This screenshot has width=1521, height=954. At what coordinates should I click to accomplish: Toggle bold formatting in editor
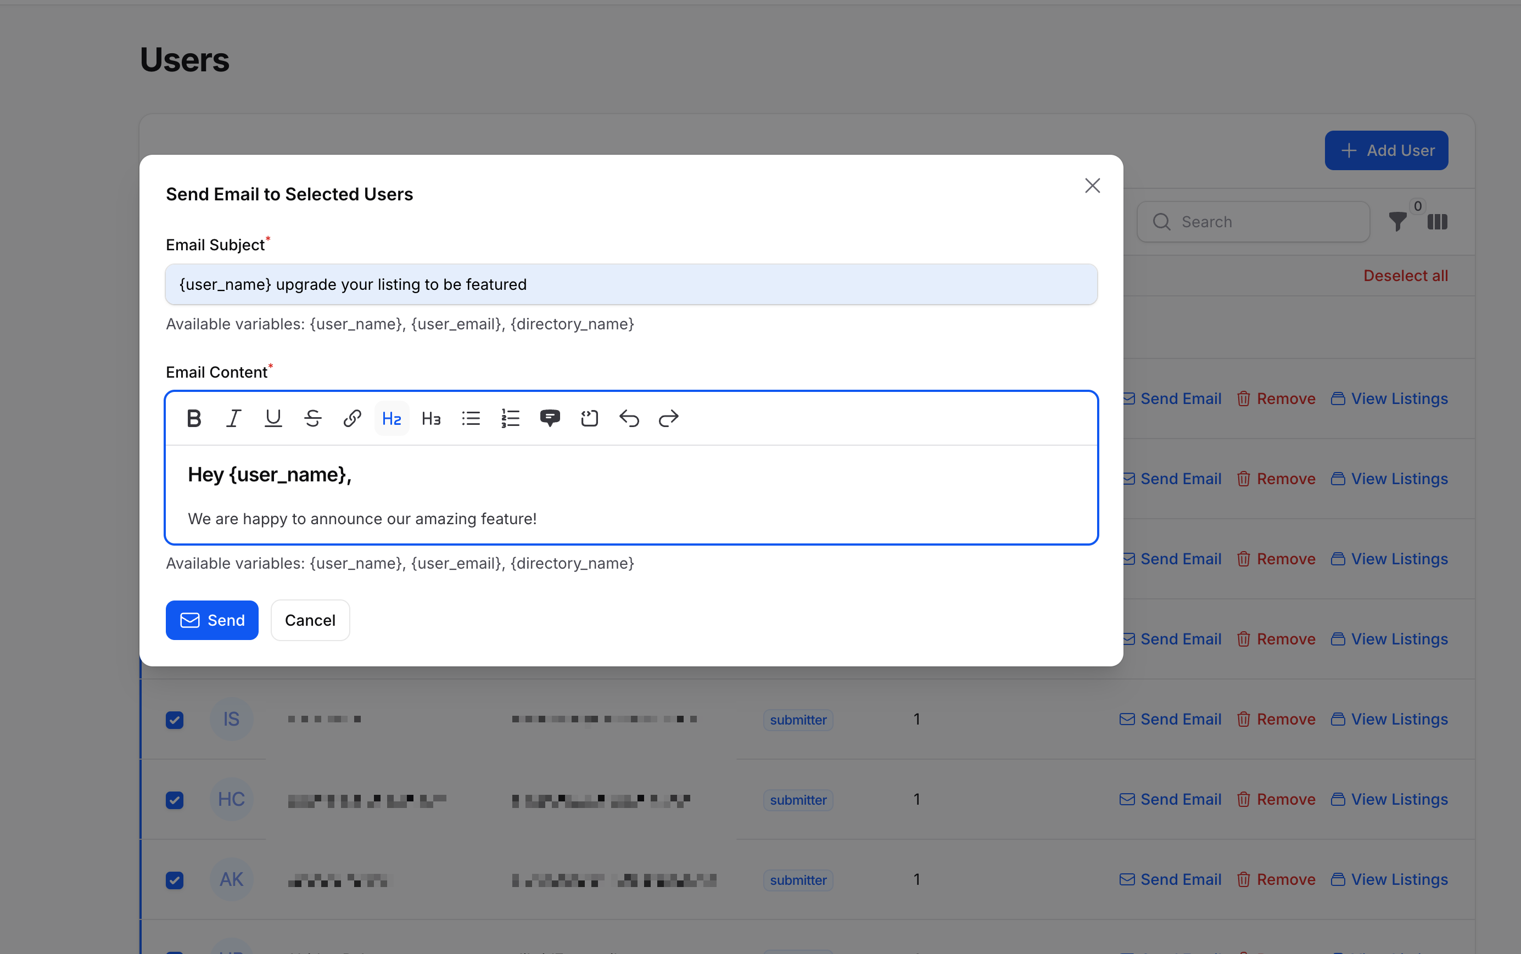click(194, 418)
